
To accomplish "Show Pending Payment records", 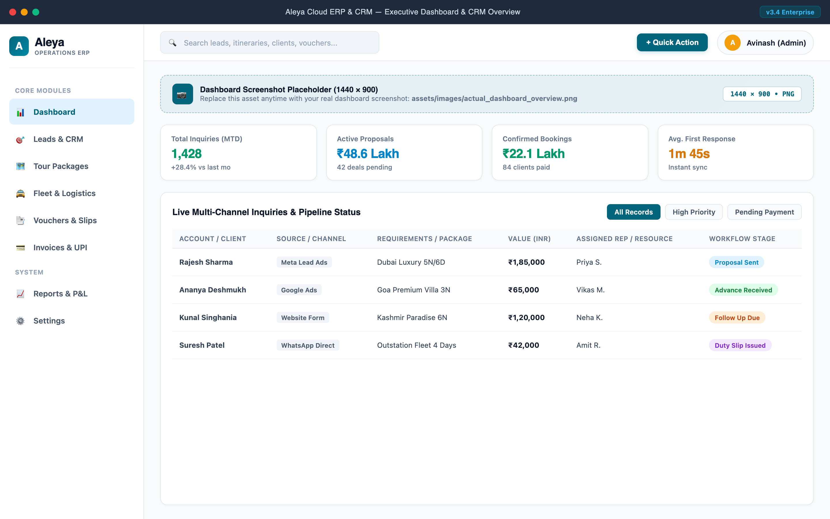I will coord(765,212).
